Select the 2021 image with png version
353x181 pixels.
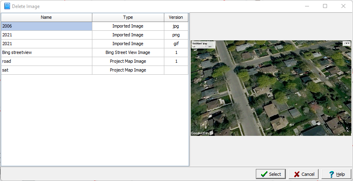coord(46,35)
